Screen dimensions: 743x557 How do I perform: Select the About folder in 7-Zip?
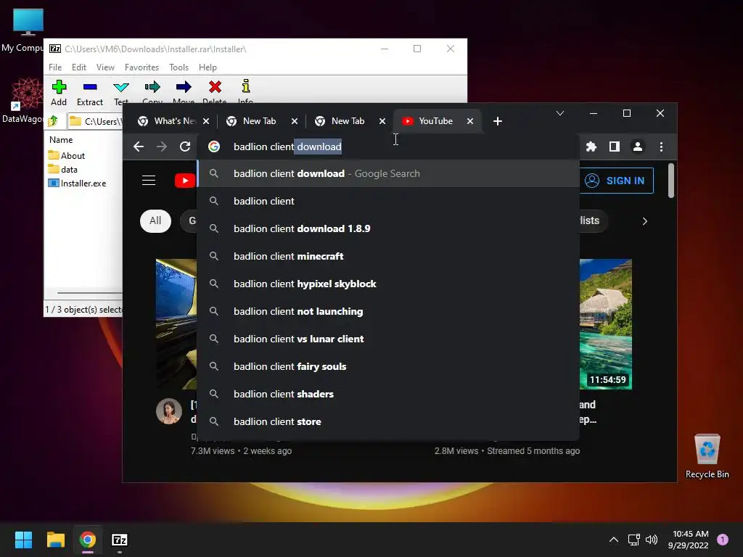67,155
